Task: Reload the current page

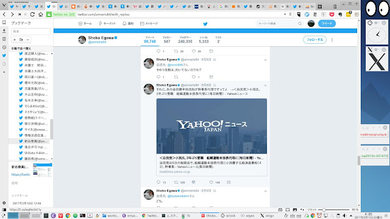Action: point(32,15)
